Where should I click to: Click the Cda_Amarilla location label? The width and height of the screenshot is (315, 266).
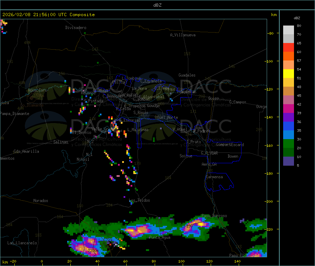coord(27,151)
